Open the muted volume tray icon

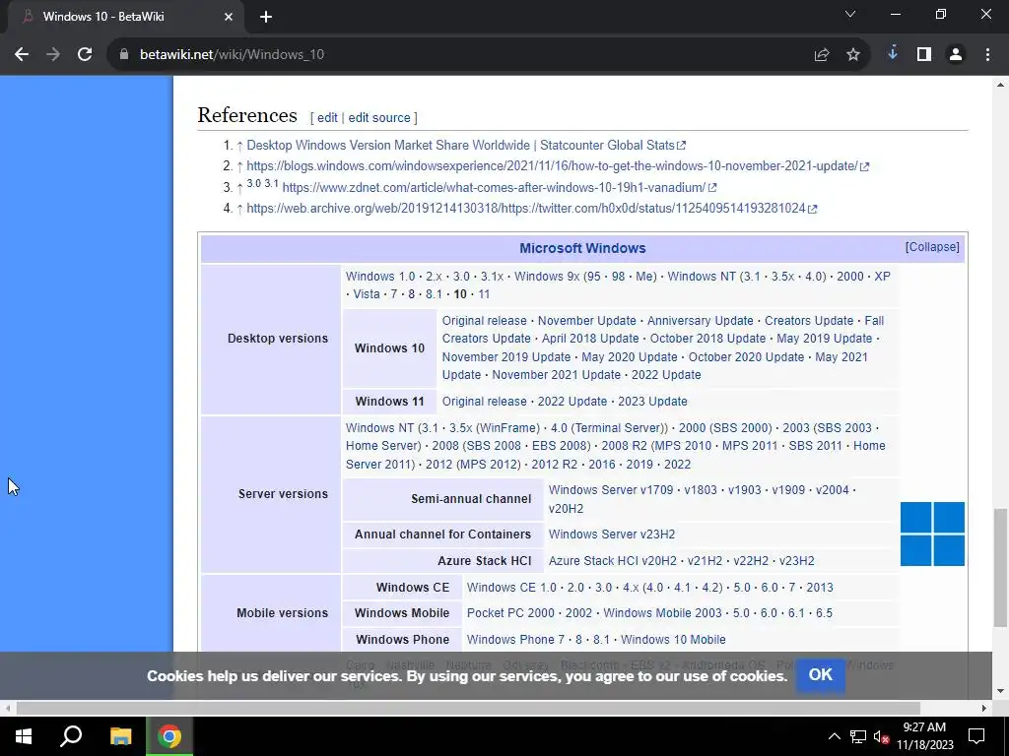click(x=882, y=736)
